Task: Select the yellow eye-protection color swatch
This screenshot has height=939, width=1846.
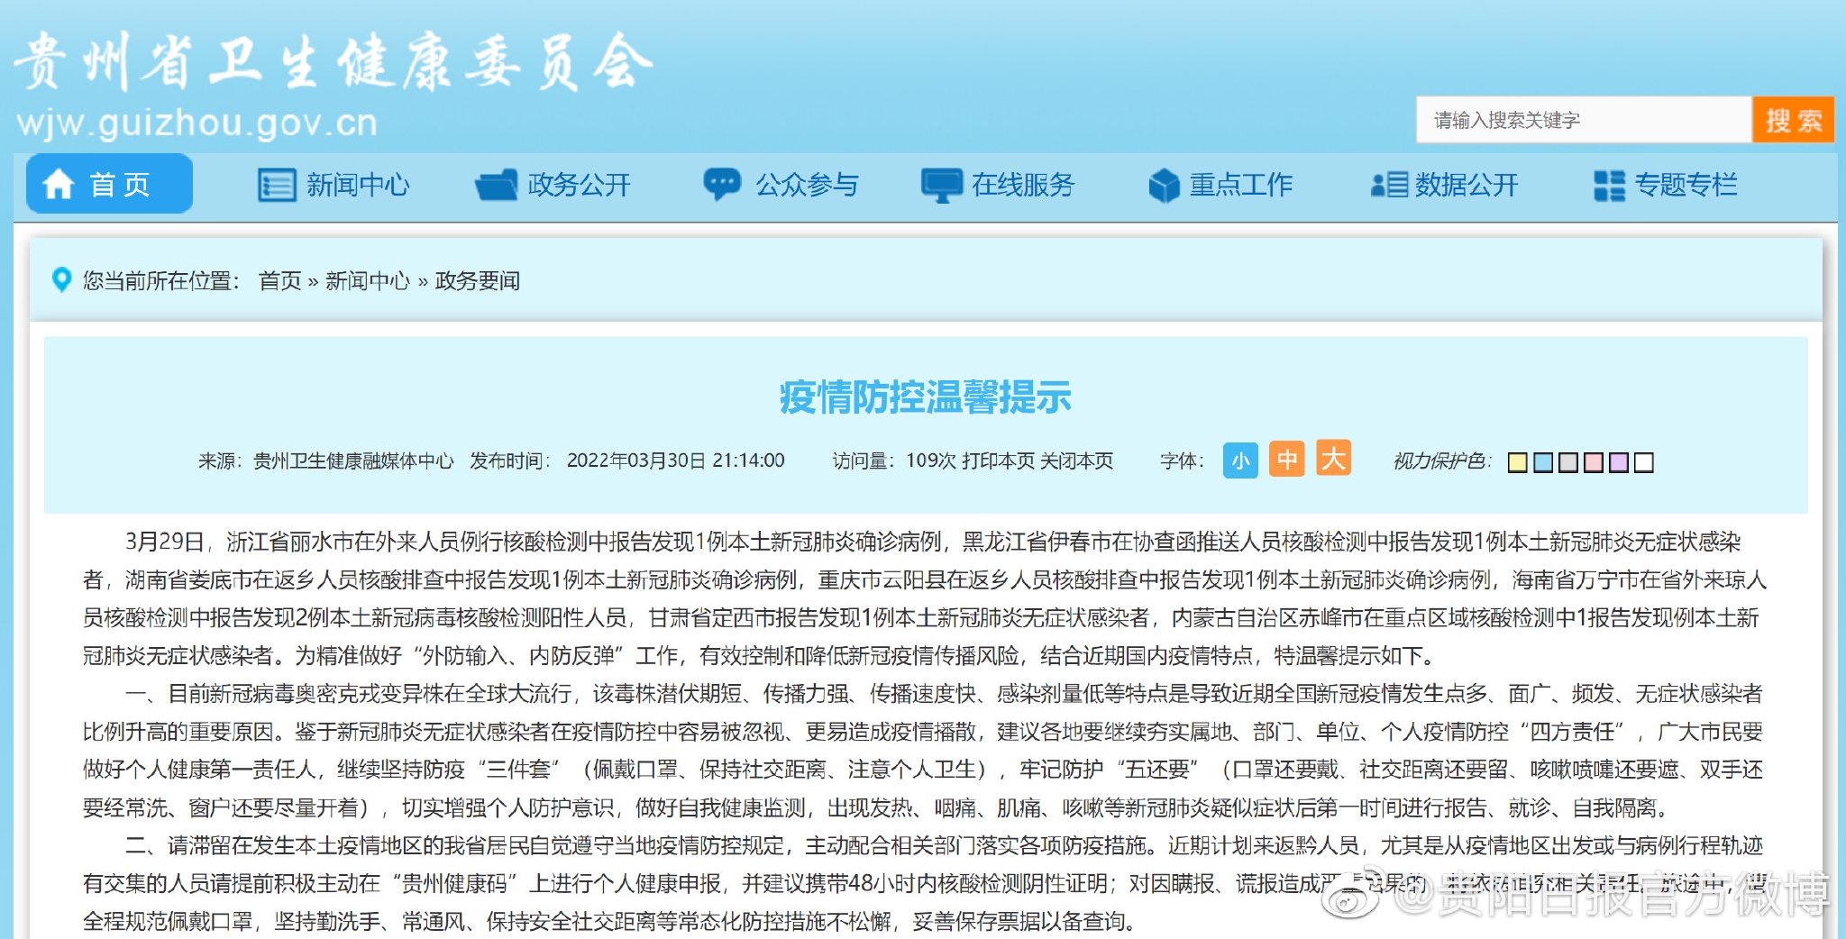Action: (1518, 462)
